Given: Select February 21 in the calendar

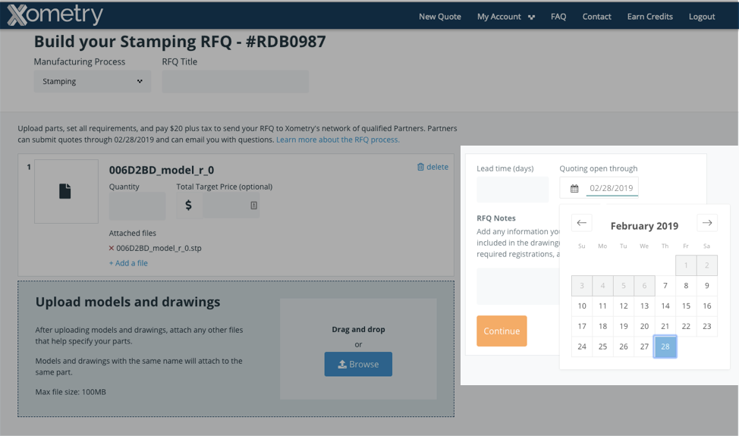Looking at the screenshot, I should point(665,326).
